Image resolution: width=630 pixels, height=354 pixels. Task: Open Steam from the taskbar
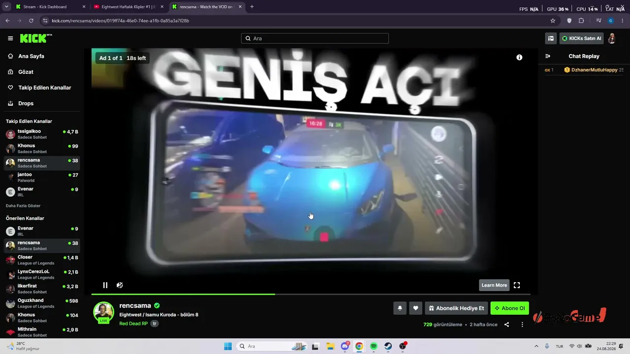pyautogui.click(x=388, y=346)
